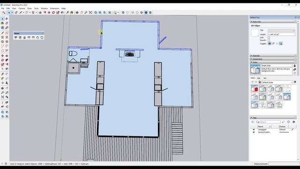Collapse the Tags panel
Image resolution: width=300 pixels, height=169 pixels.
click(x=273, y=117)
